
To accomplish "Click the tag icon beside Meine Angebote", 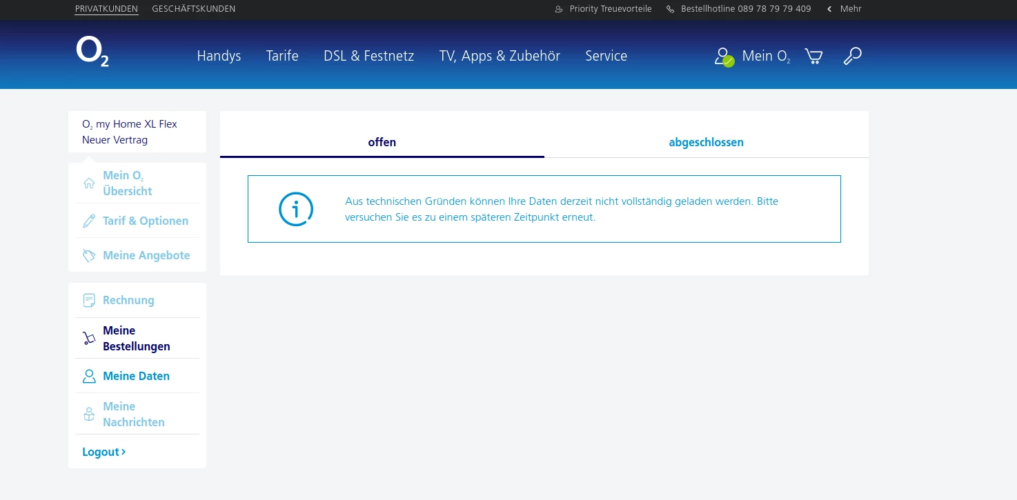I will [x=89, y=255].
